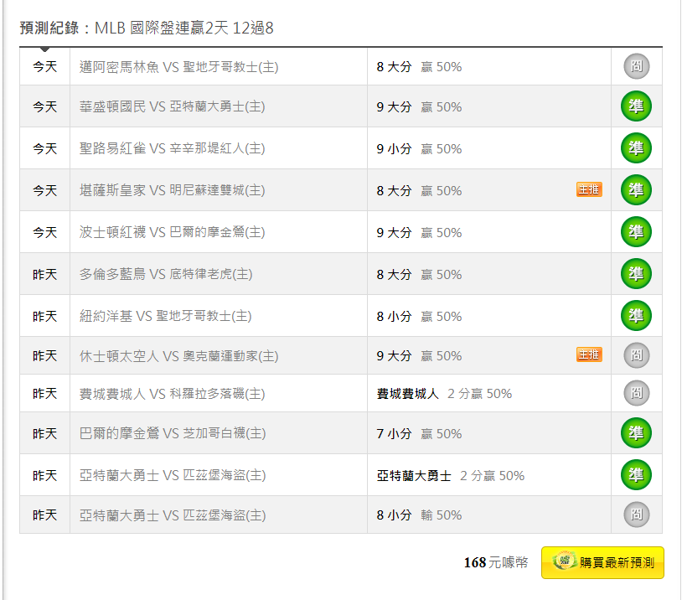Viewport: 682px width, 600px height.
Task: Click the gray miss icon for 邁阿密馬林魚 row
Action: click(x=636, y=66)
